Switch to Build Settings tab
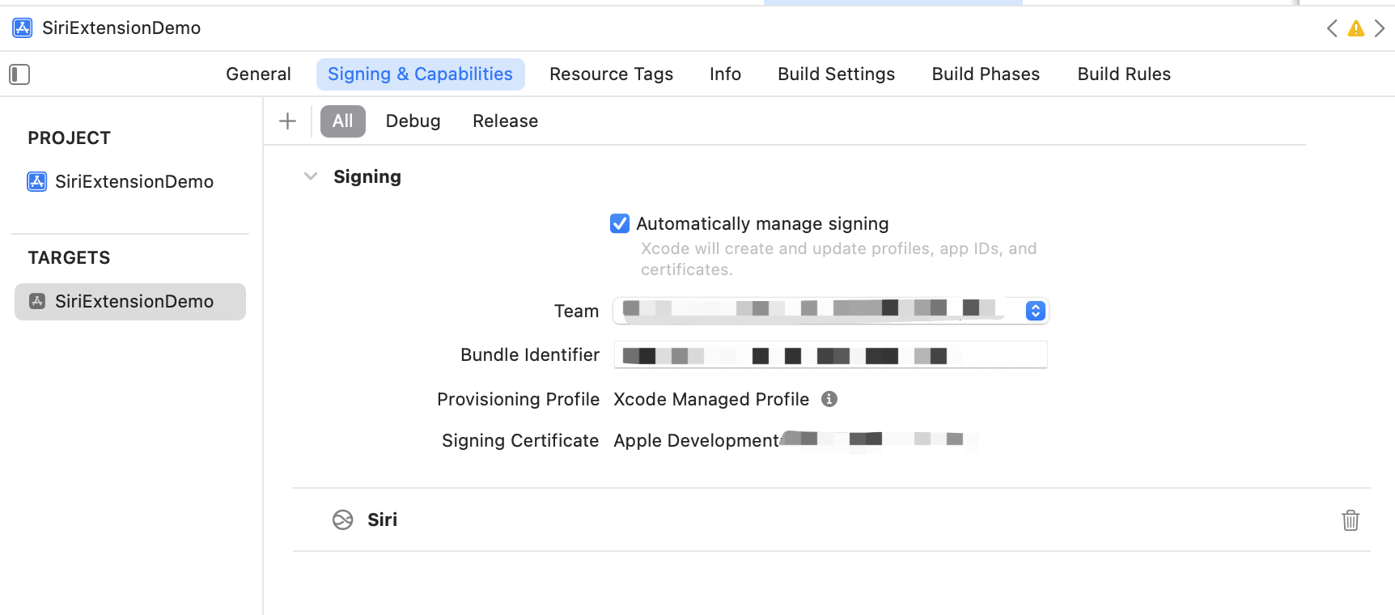 point(836,74)
